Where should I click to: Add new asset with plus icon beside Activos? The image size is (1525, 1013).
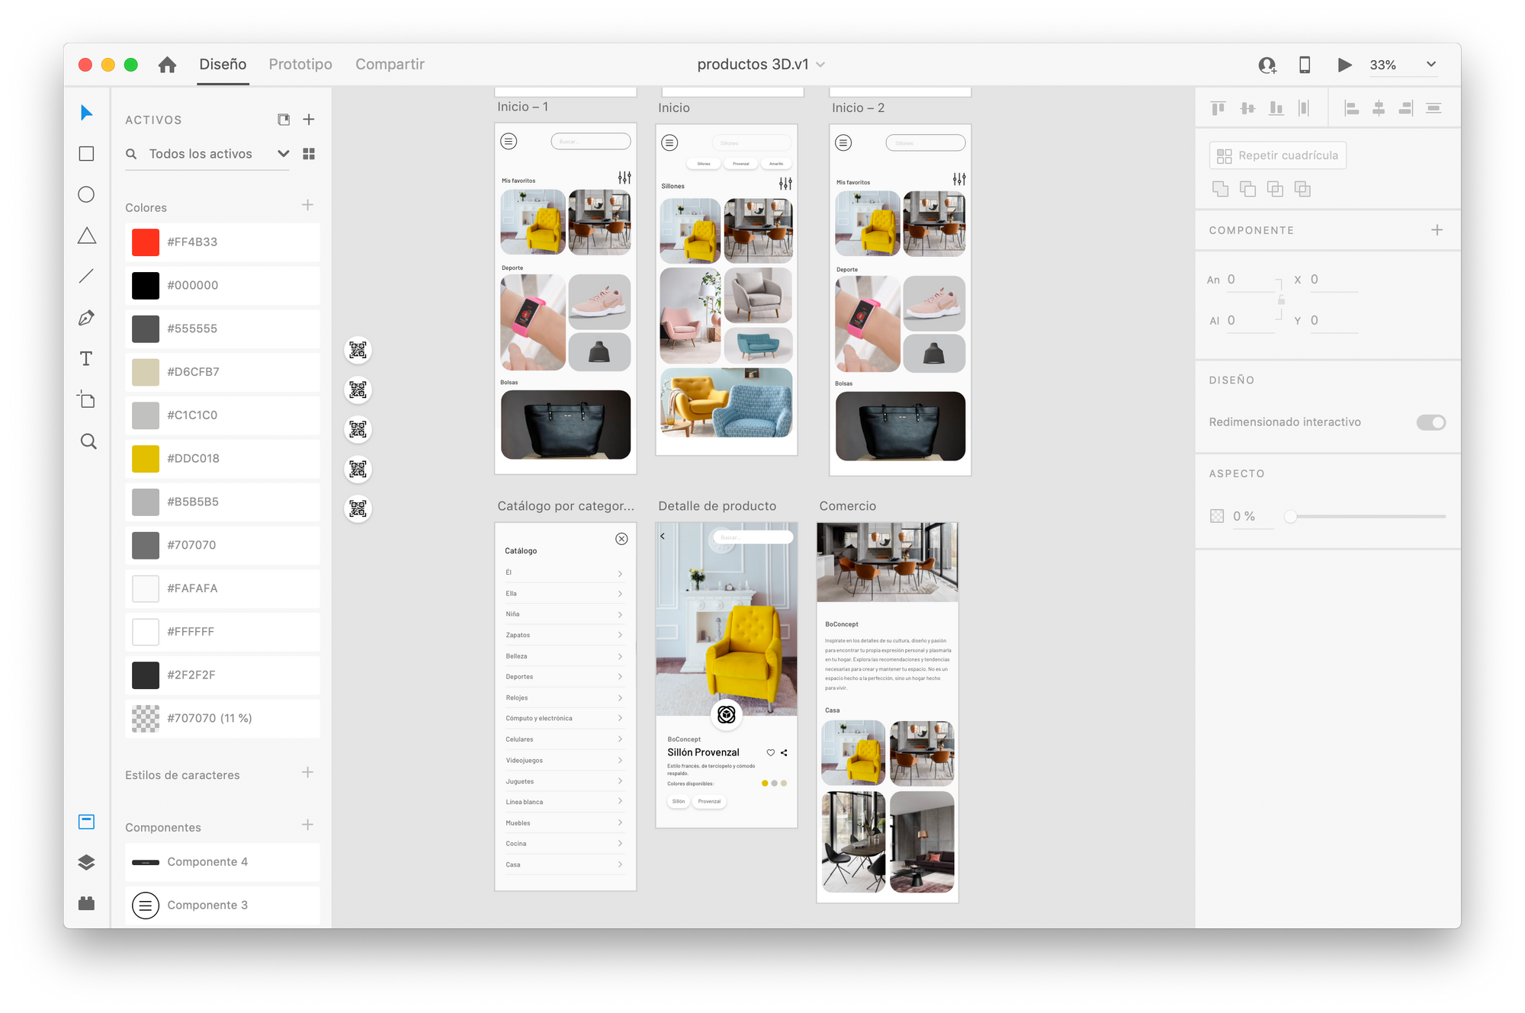[x=309, y=120]
